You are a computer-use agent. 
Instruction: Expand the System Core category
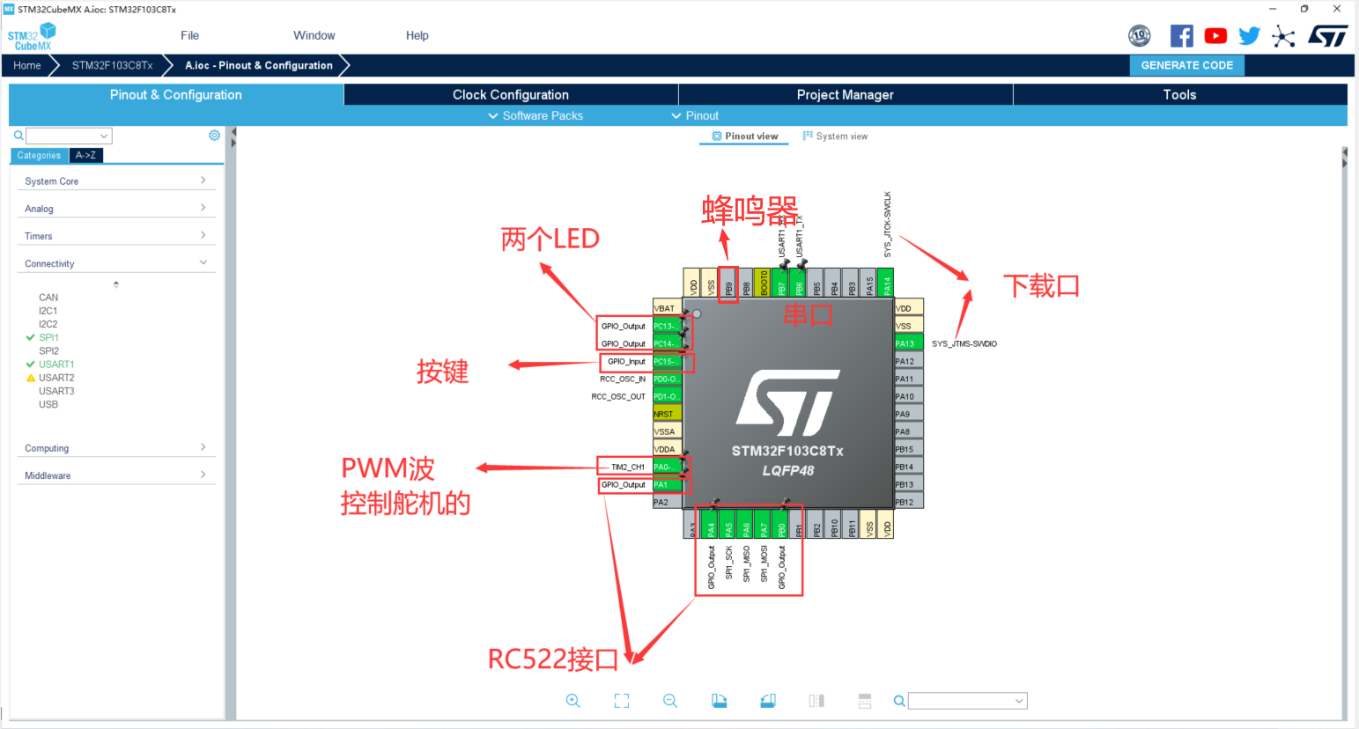click(115, 180)
